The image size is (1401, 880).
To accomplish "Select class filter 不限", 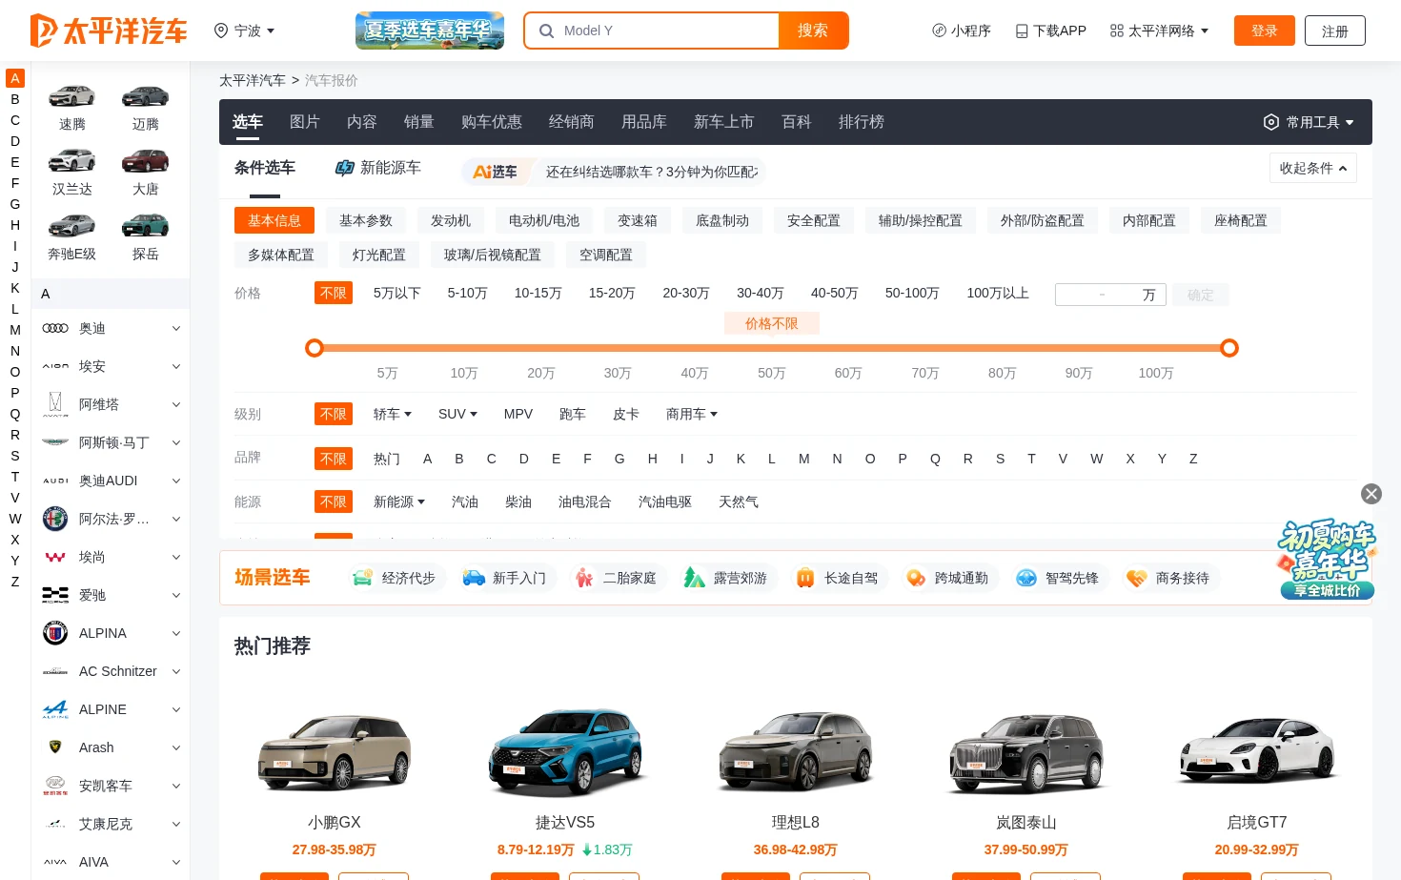I will pos(334,414).
